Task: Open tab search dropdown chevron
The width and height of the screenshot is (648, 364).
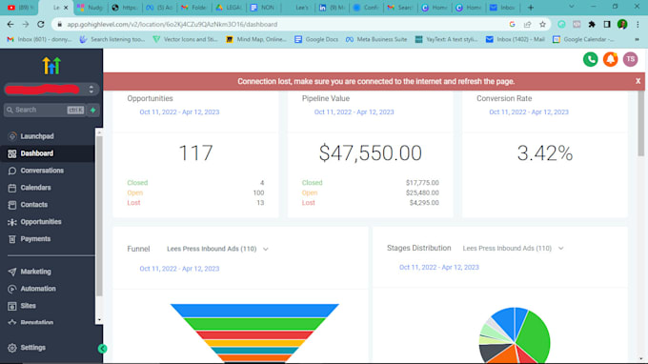Action: 572,7
